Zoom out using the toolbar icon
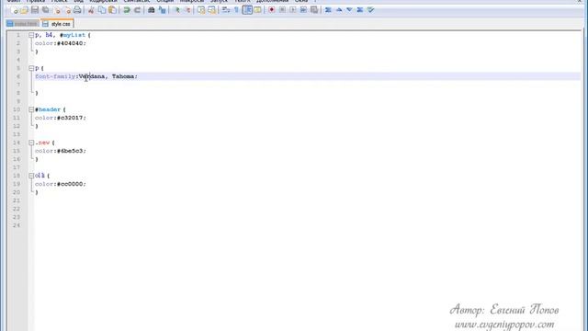Viewport: 588px width, 331px height. tap(187, 10)
